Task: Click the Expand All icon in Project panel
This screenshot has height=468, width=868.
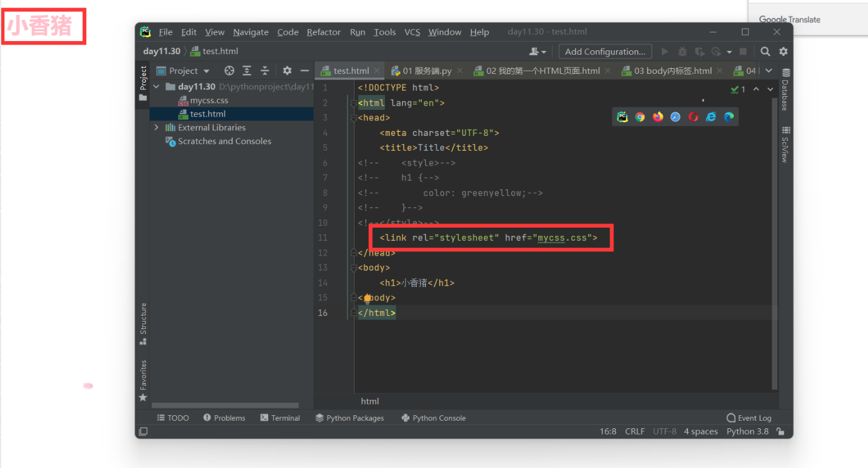Action: point(247,71)
